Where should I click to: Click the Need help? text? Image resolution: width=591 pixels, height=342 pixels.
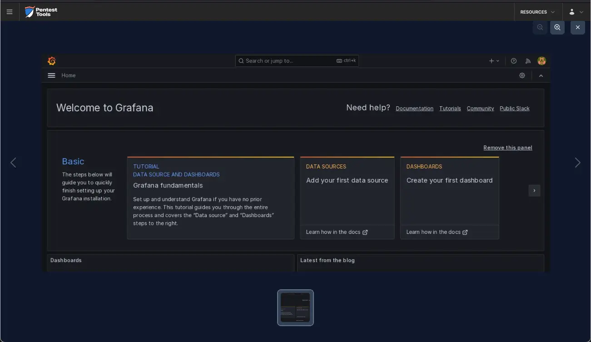(368, 108)
